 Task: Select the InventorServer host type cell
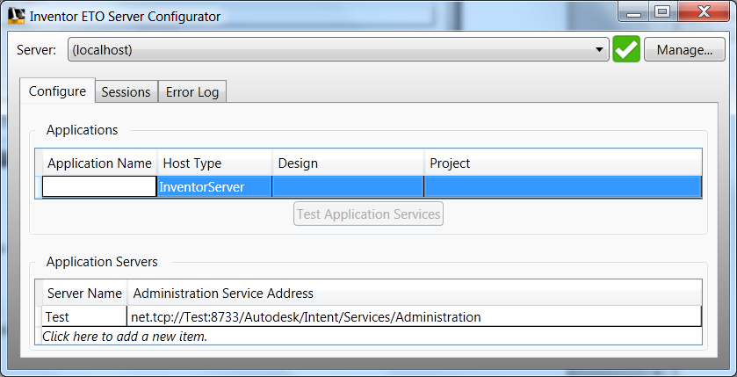pos(214,186)
